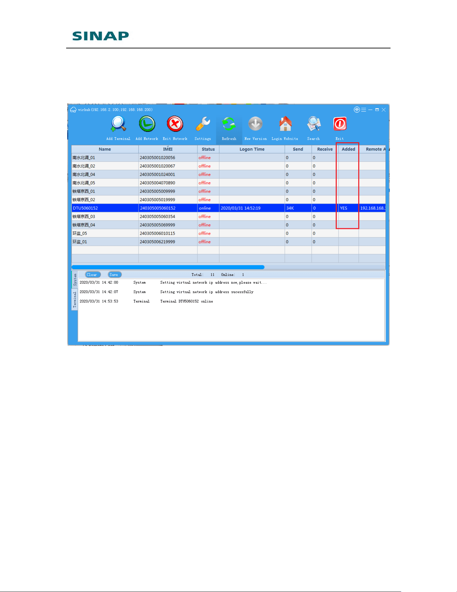Select the DTU5060152 terminal row

(x=228, y=208)
